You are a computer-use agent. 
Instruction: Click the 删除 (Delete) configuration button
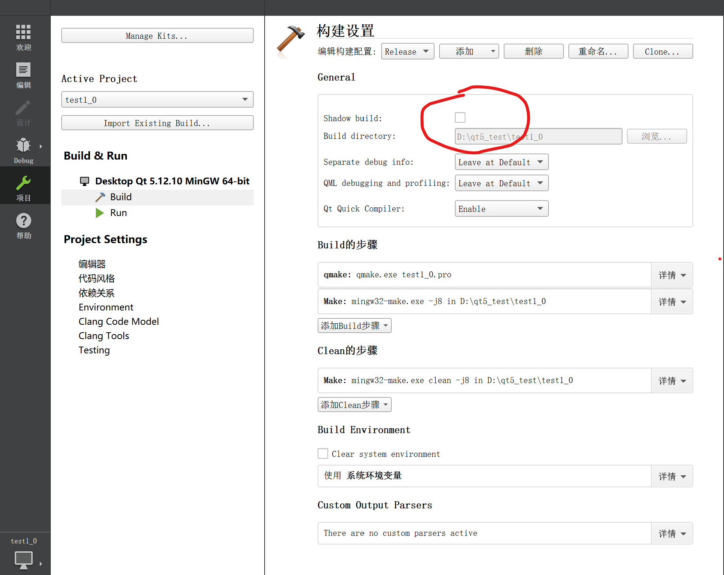tap(533, 52)
